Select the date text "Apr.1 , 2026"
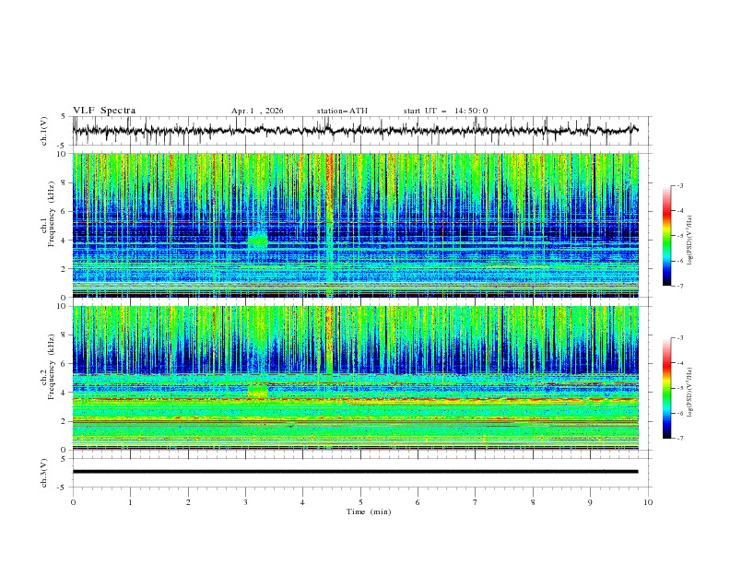This screenshot has width=730, height=564. 257,111
